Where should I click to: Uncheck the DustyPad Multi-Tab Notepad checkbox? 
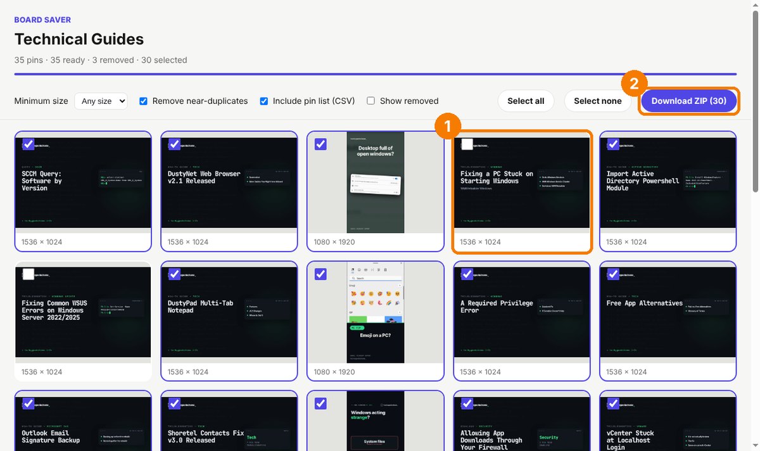click(175, 274)
